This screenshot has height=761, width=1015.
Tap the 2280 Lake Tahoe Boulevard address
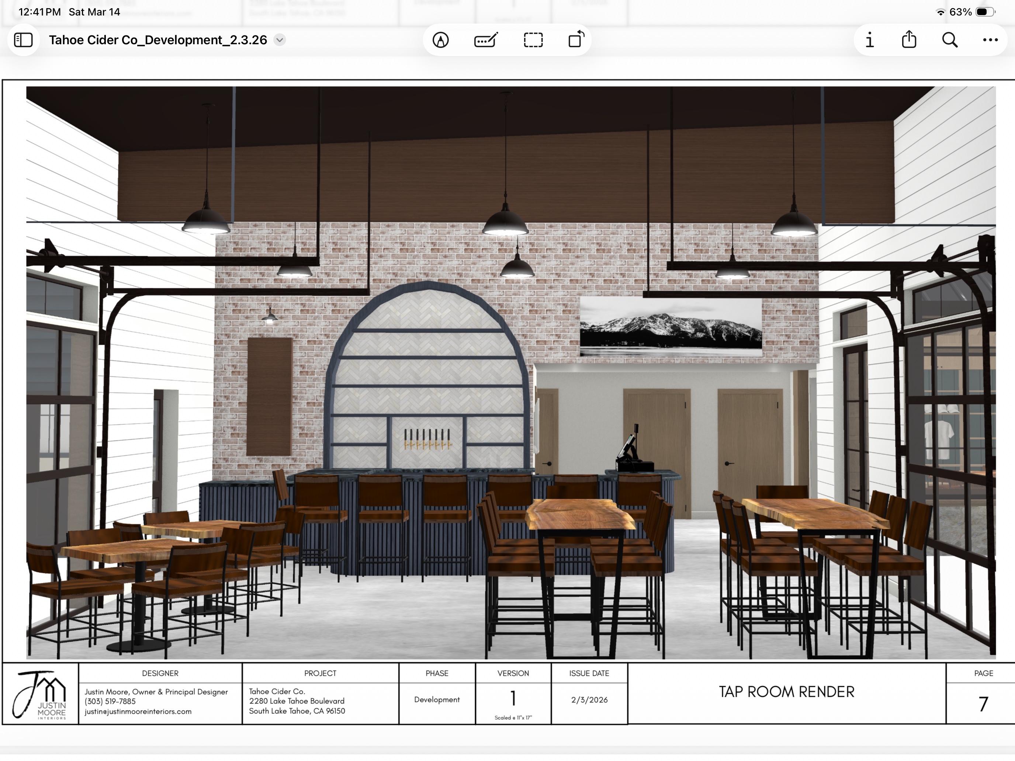click(x=297, y=701)
